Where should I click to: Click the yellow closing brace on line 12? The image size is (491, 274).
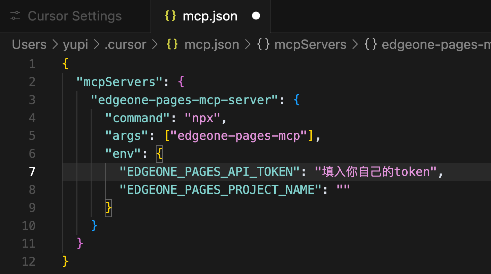(65, 262)
